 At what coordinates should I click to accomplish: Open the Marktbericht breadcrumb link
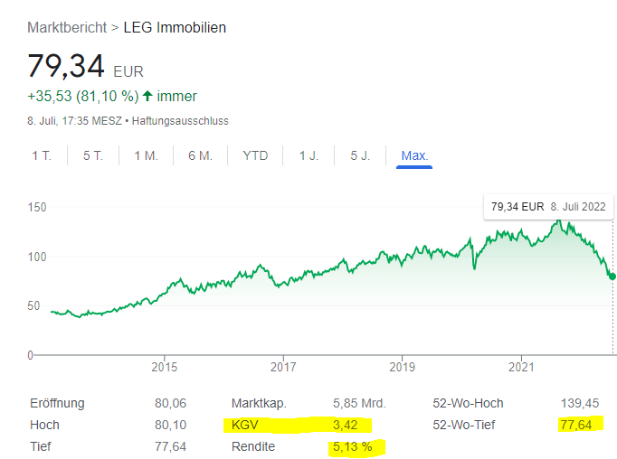pyautogui.click(x=67, y=27)
